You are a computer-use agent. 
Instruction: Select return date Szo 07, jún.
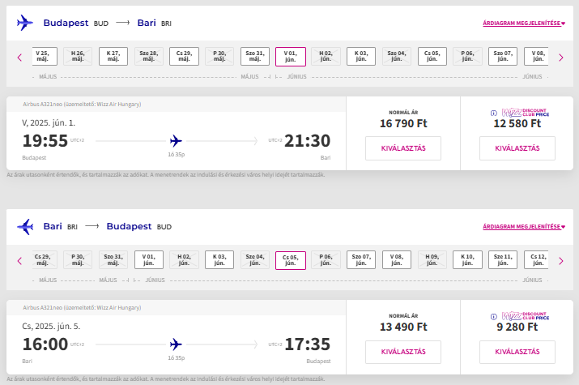[x=361, y=260]
